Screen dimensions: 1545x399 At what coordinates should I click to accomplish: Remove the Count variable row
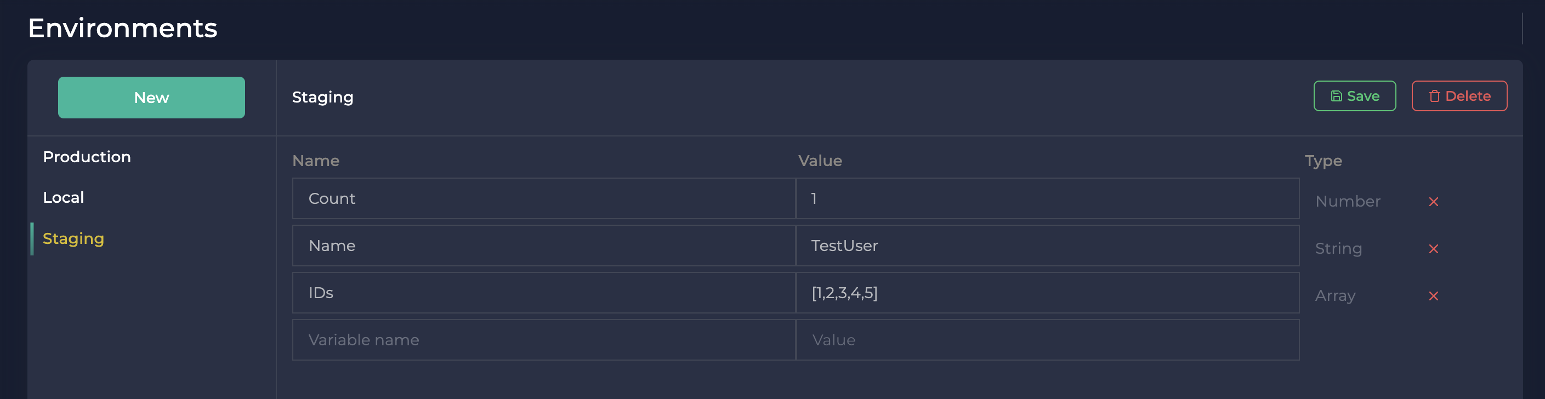coord(1434,202)
